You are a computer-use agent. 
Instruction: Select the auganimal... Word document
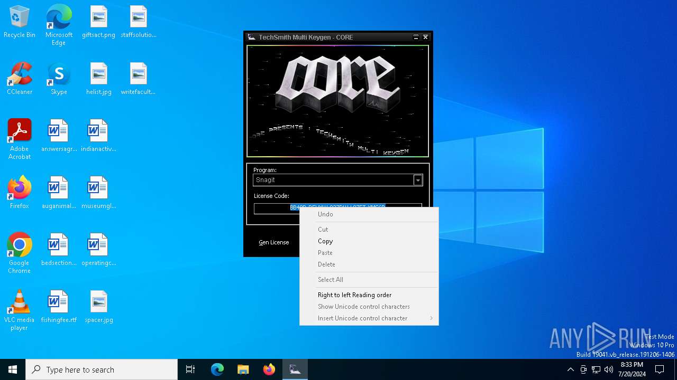click(x=59, y=193)
